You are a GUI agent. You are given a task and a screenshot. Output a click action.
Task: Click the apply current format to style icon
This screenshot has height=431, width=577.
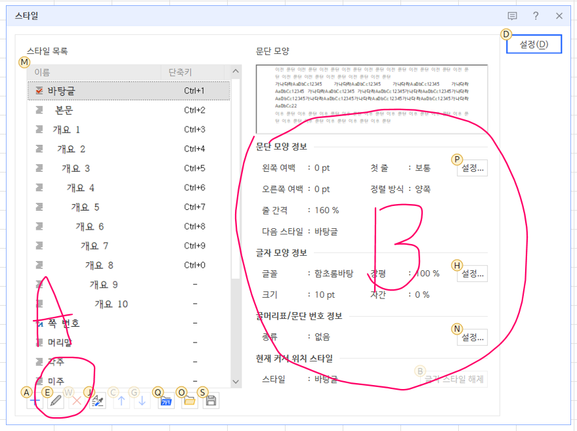97,401
